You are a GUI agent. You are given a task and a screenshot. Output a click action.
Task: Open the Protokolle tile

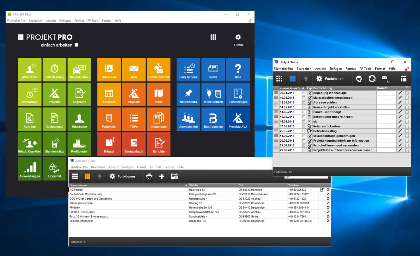[x=109, y=119]
